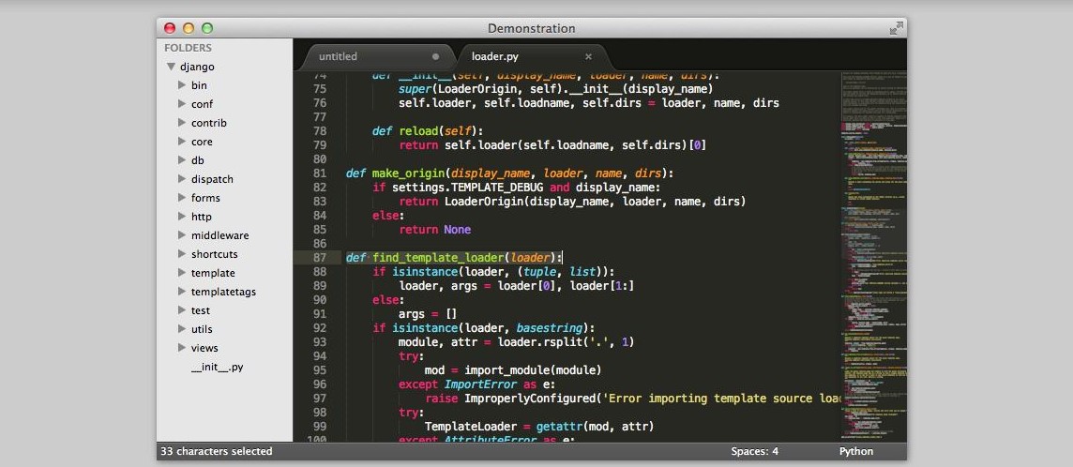Click 'basestring' on line 92
This screenshot has height=467, width=1073.
point(548,328)
